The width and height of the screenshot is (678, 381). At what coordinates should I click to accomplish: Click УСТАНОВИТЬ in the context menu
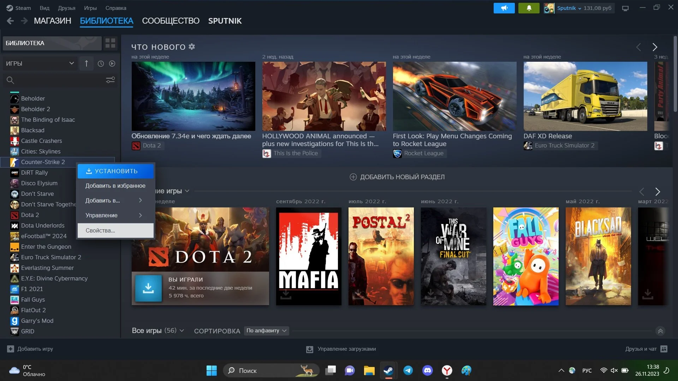(115, 171)
